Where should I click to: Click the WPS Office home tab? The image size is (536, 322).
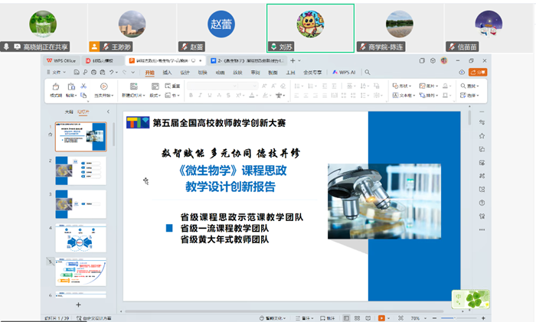(x=62, y=60)
